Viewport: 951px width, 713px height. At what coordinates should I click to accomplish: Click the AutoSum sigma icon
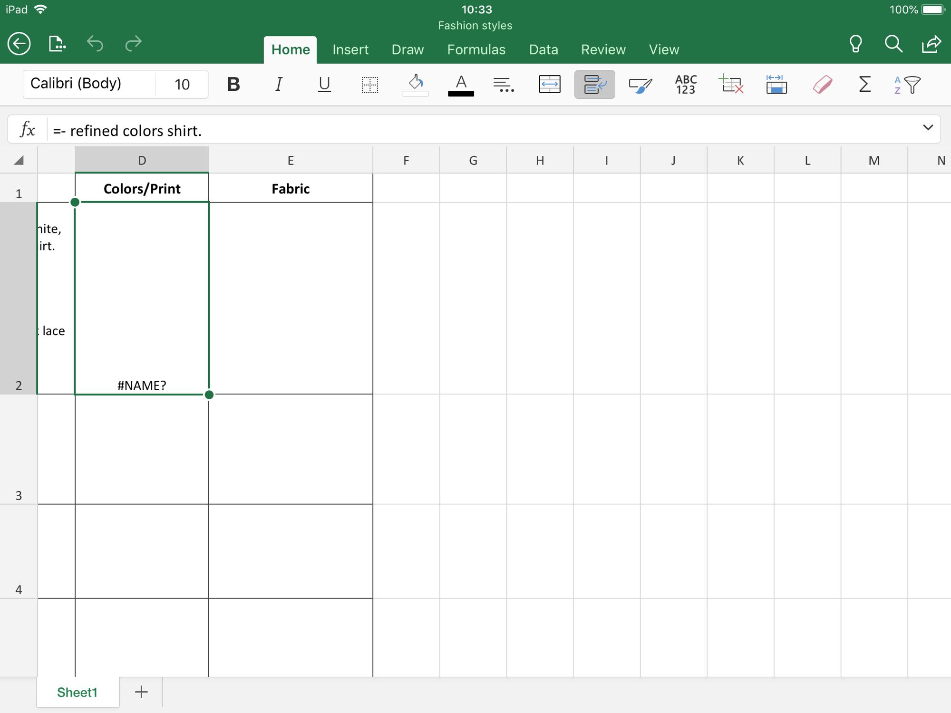[864, 85]
